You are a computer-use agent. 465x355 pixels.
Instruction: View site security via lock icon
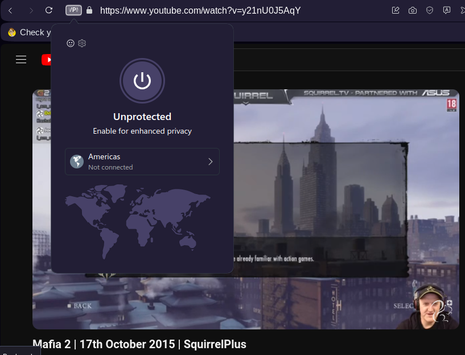click(89, 10)
